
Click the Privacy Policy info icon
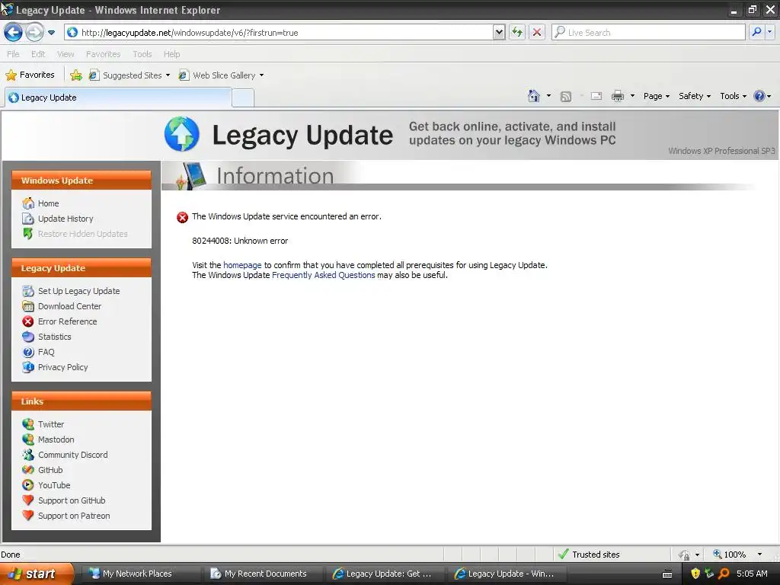[x=28, y=368]
